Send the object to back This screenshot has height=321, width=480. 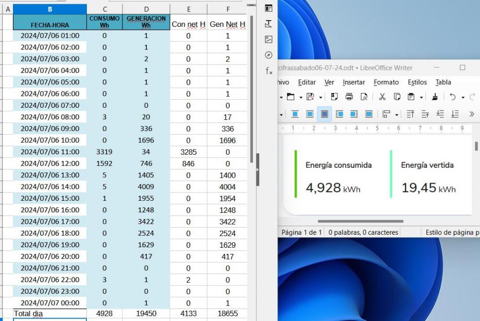coord(455,114)
